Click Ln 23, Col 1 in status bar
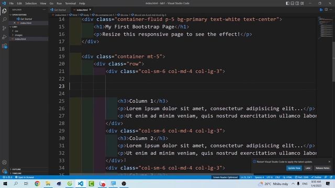 [246, 177]
